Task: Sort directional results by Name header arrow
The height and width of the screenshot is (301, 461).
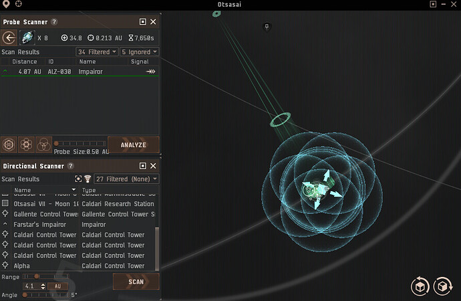Action: click(73, 190)
